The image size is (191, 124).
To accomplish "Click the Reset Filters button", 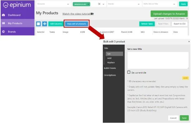I will [x=163, y=24].
